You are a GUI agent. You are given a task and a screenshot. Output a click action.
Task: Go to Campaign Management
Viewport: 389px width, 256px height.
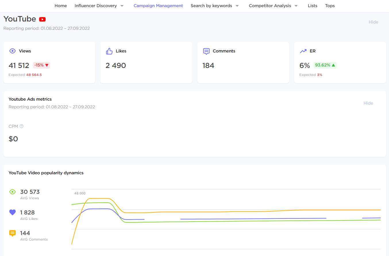[x=158, y=6]
